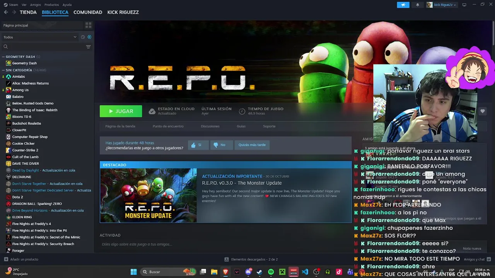The image size is (495, 278).
Task: Go to the COMUNIDAD section
Action: click(x=88, y=12)
